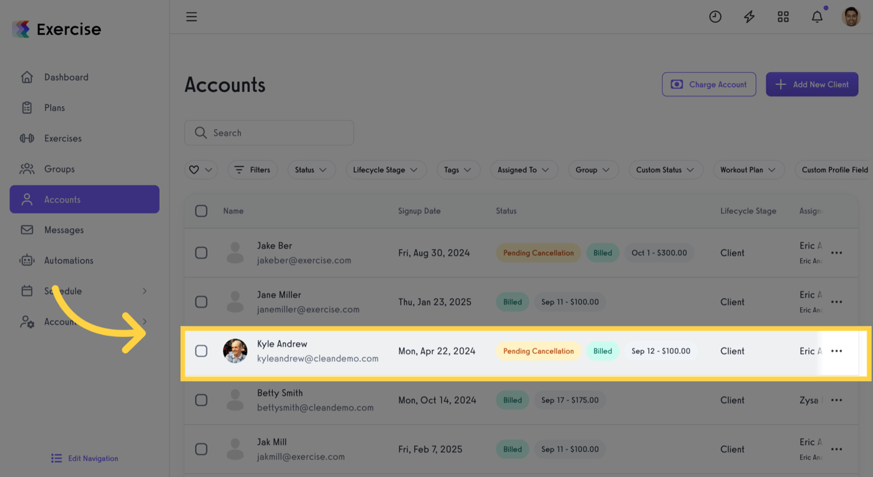Viewport: 873px width, 477px height.
Task: Click the lightning bolt icon in the top bar
Action: [749, 17]
